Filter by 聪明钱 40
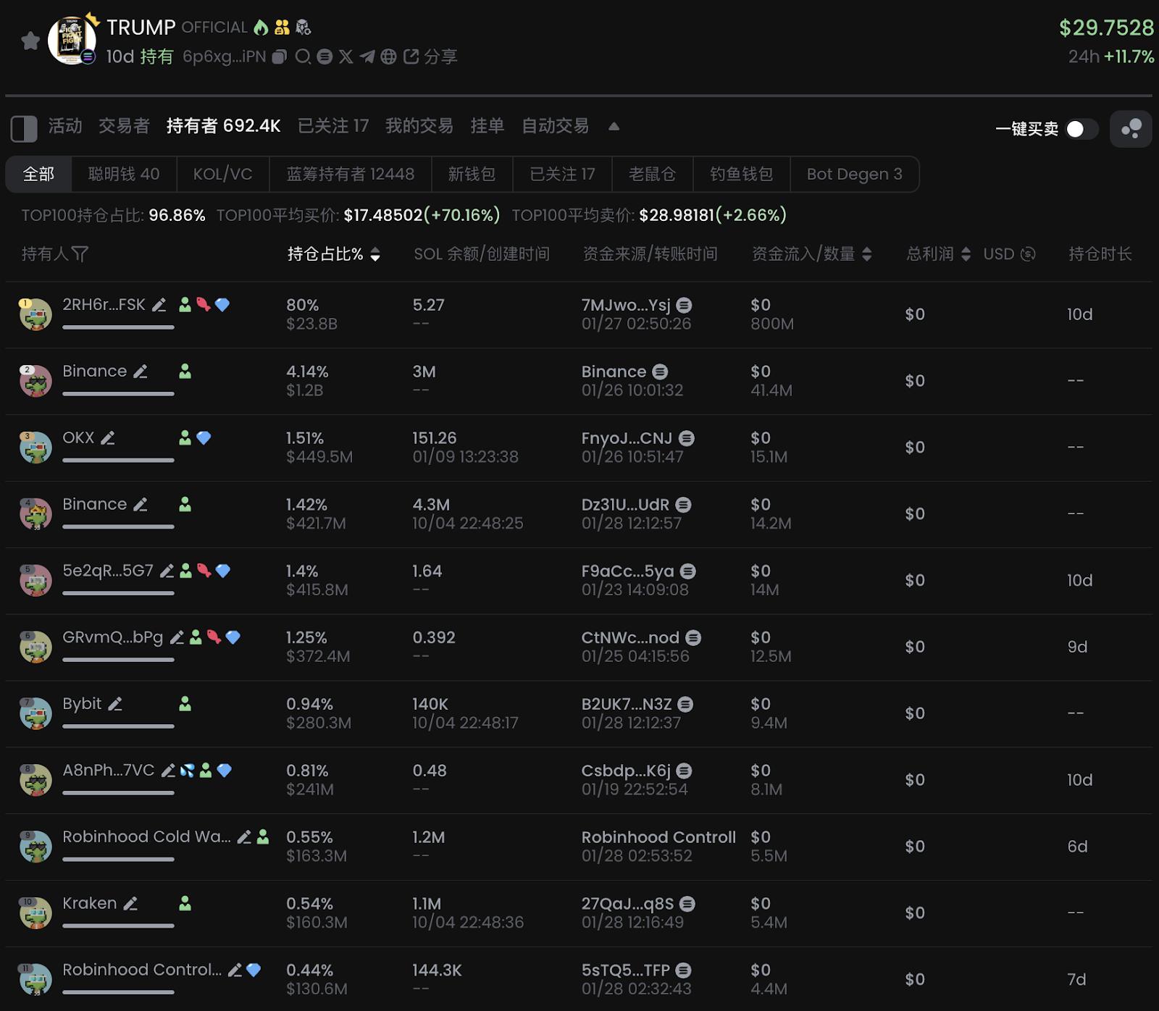Image resolution: width=1159 pixels, height=1011 pixels. point(124,174)
